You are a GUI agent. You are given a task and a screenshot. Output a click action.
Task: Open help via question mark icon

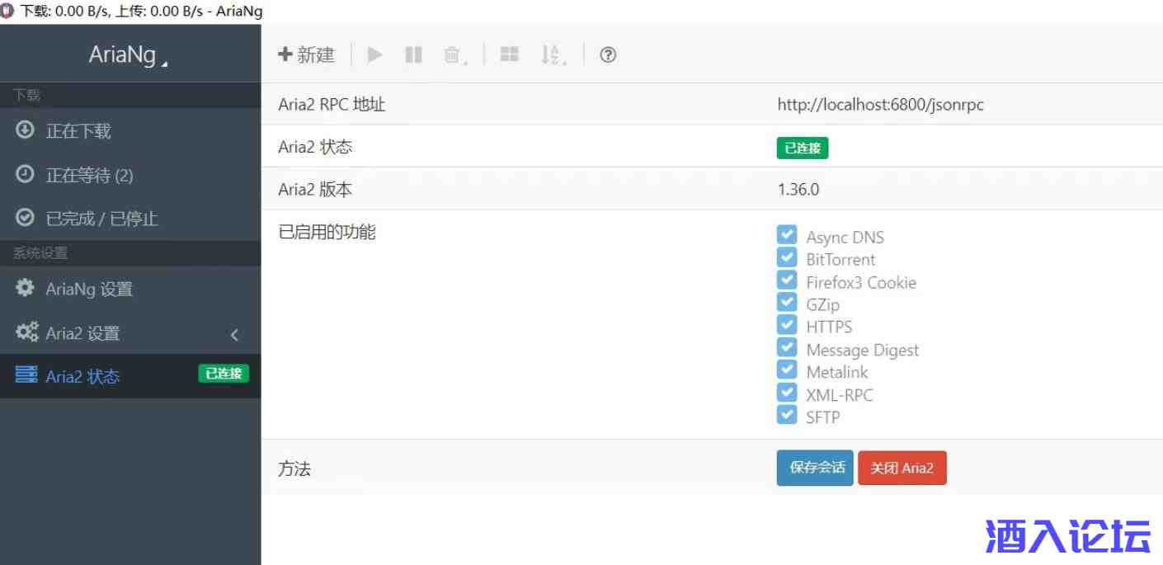point(608,55)
